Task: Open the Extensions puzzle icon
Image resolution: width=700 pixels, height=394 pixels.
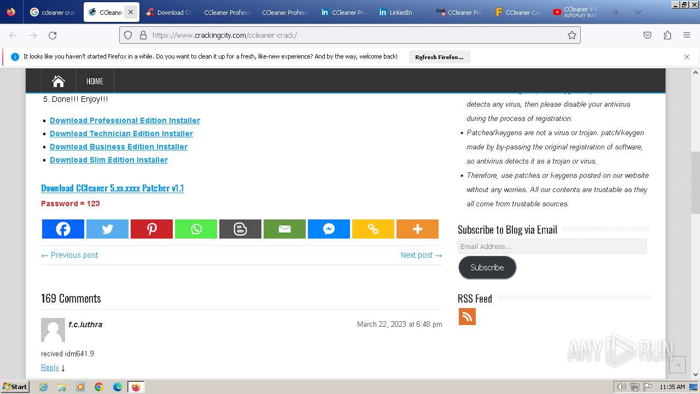Action: (x=667, y=35)
